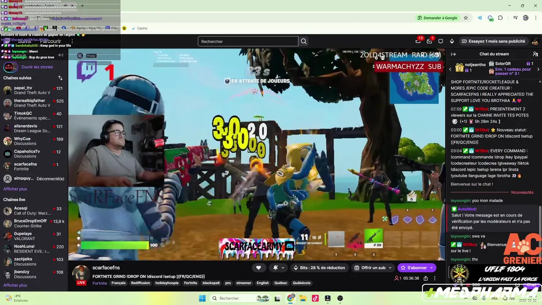Open Task View in the taskbar
This screenshot has height=305, width=542.
pyautogui.click(x=278, y=298)
